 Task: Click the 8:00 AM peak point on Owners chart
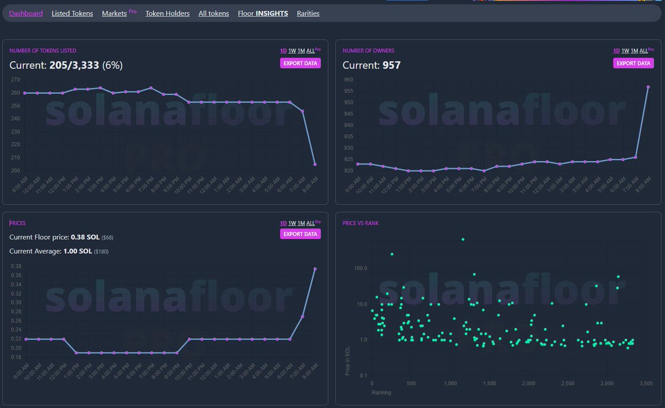click(x=648, y=87)
